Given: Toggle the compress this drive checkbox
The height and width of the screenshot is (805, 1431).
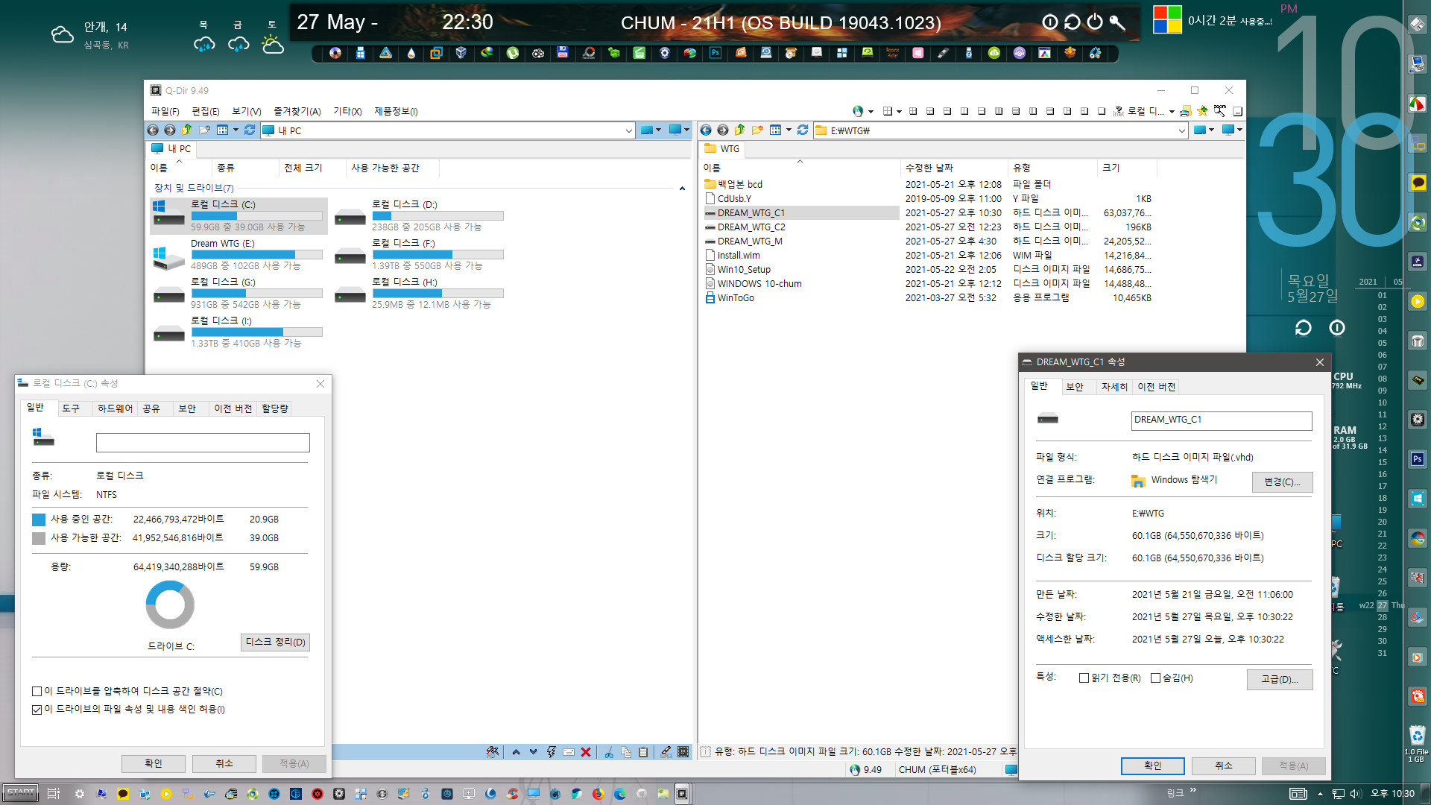Looking at the screenshot, I should point(37,692).
